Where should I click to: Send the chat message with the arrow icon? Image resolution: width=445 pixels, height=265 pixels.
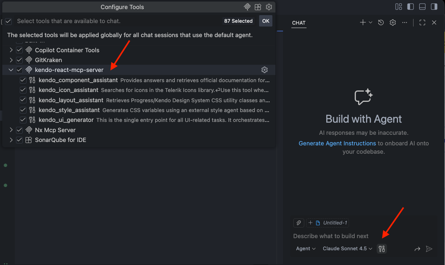pyautogui.click(x=430, y=249)
